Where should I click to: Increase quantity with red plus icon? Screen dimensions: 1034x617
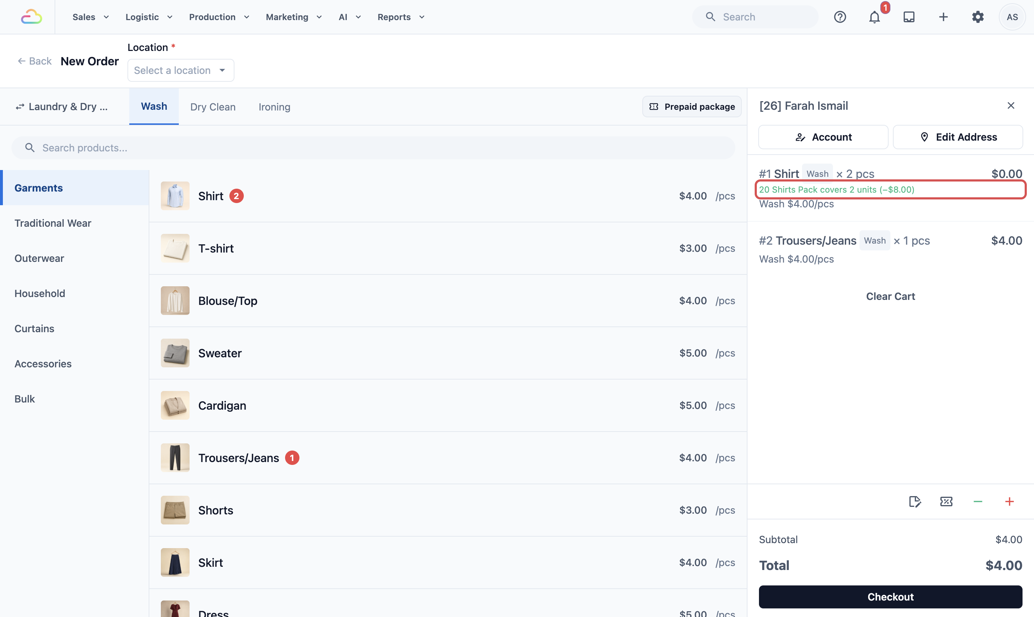[1010, 501]
